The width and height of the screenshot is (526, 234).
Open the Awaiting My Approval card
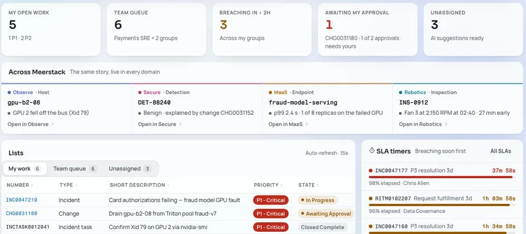368,30
